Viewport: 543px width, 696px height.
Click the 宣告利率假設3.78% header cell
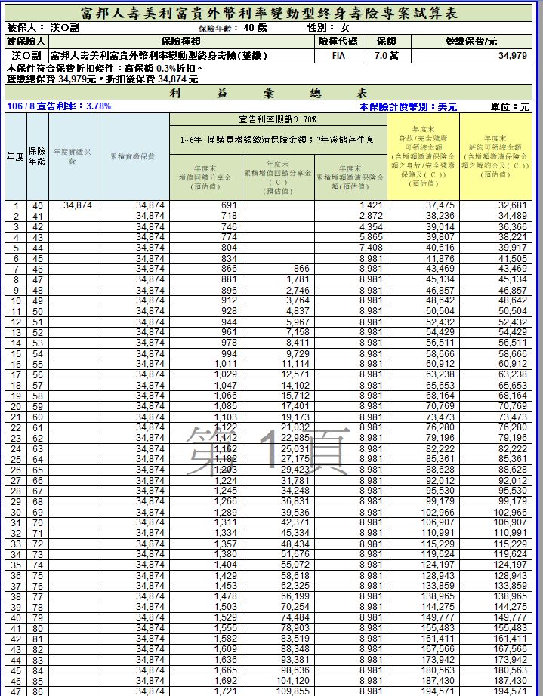(278, 119)
